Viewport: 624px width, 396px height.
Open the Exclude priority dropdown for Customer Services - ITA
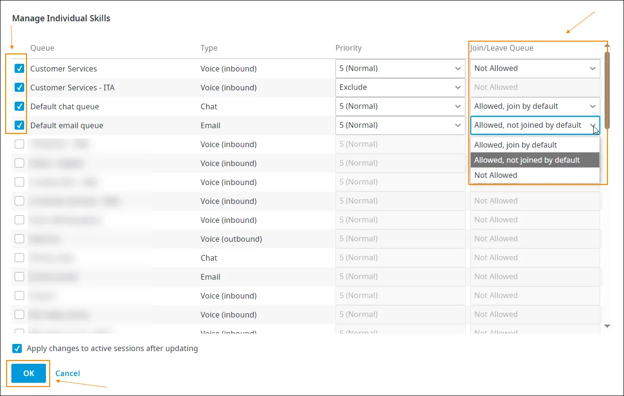[x=400, y=88]
